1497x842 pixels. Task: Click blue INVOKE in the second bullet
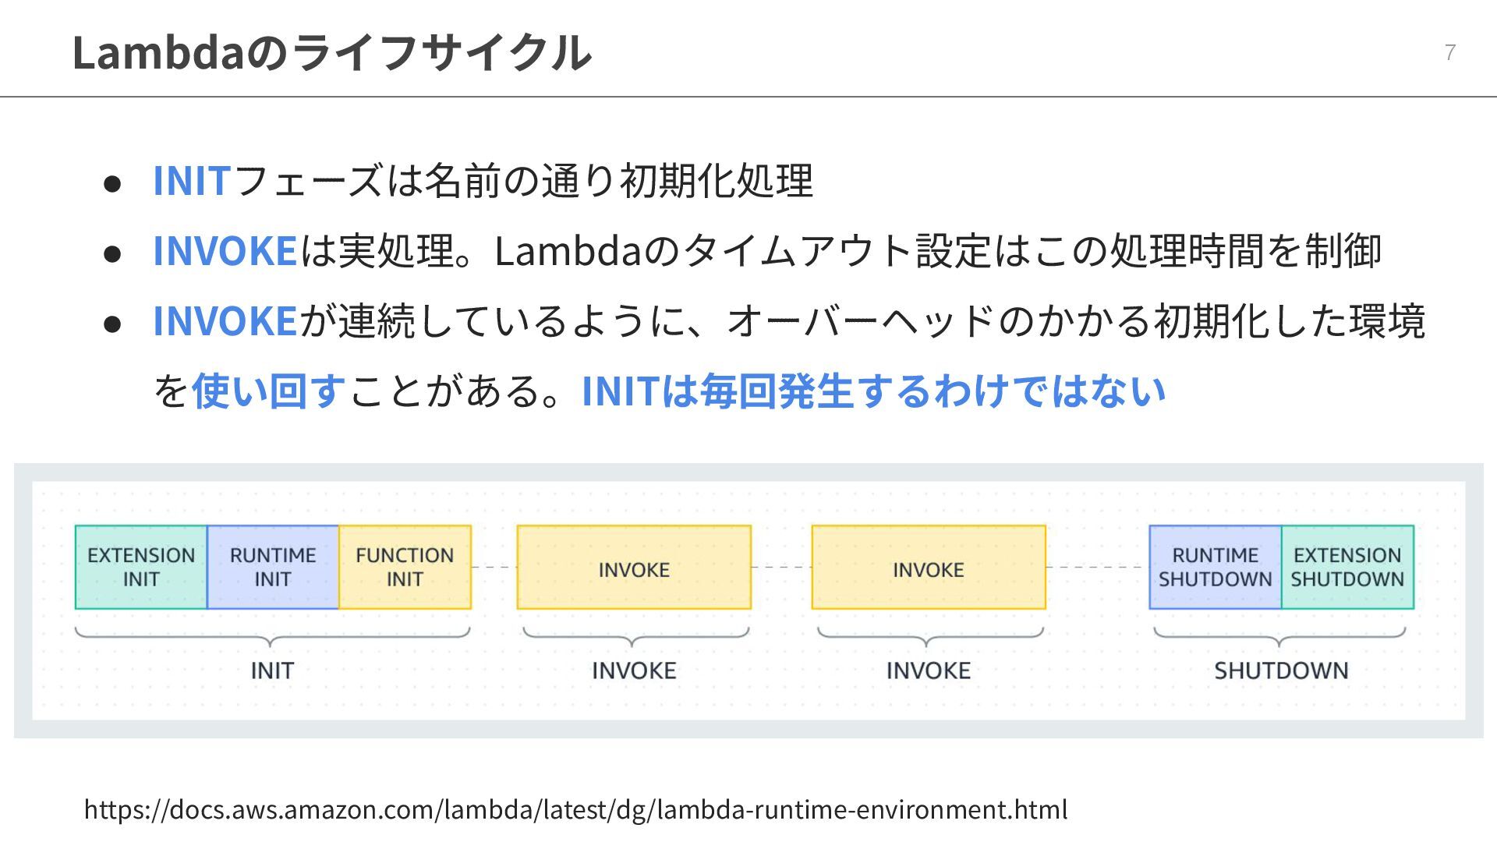[x=225, y=251]
